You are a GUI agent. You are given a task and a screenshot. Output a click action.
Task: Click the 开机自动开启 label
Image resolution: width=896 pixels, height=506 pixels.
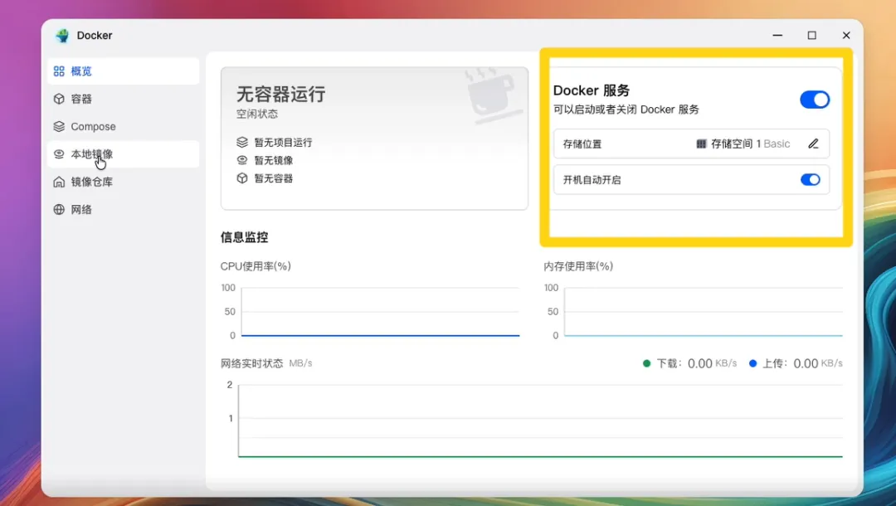click(592, 180)
